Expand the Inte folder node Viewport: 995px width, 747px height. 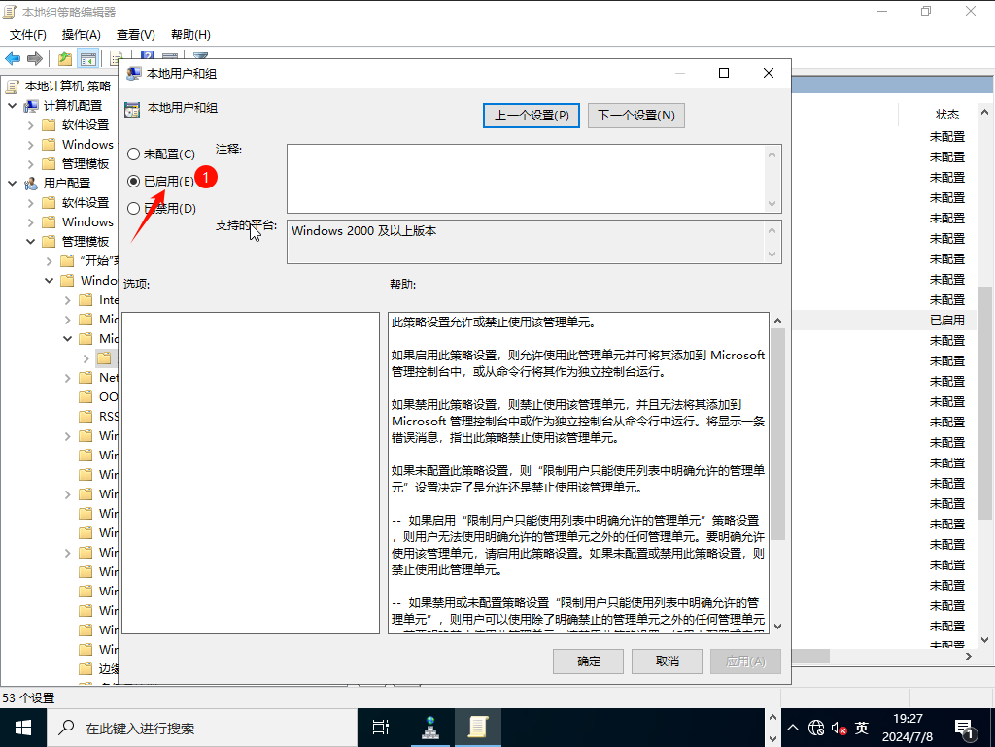coord(67,300)
